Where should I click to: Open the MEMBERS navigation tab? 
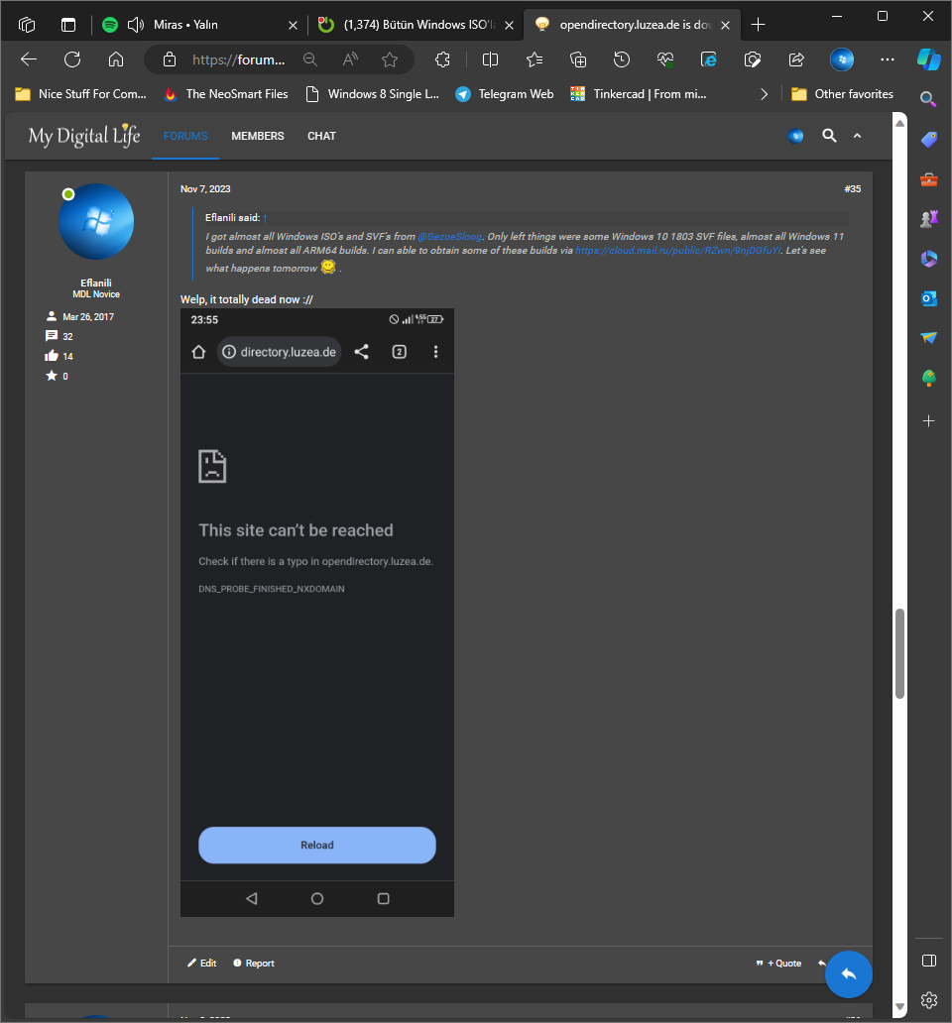pyautogui.click(x=258, y=136)
